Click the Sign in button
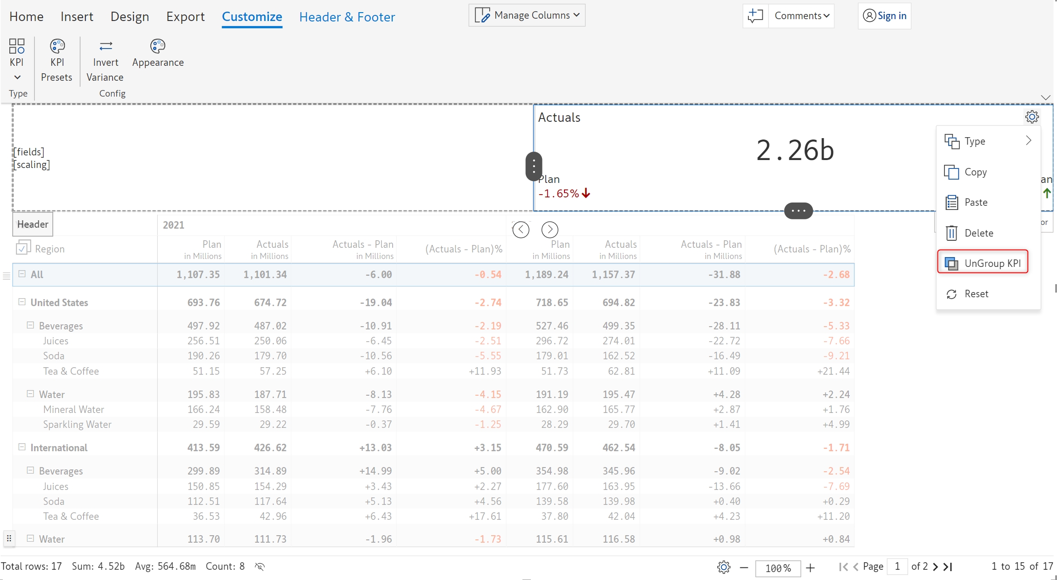Viewport: 1057px width, 580px height. tap(884, 16)
